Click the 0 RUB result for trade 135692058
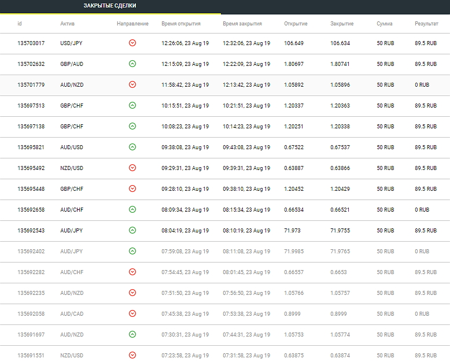The height and width of the screenshot is (362, 450). point(422,314)
